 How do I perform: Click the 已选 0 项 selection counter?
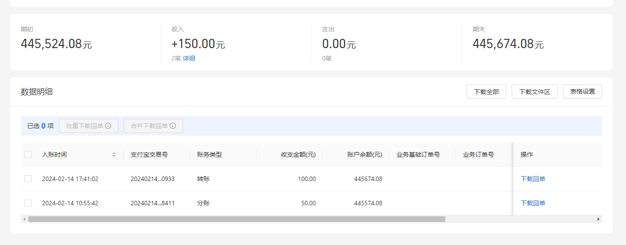[x=40, y=126]
